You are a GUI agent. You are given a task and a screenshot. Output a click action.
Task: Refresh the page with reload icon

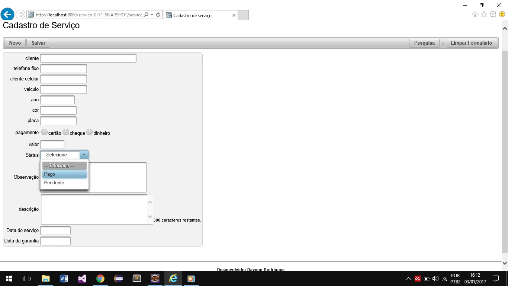click(x=158, y=15)
